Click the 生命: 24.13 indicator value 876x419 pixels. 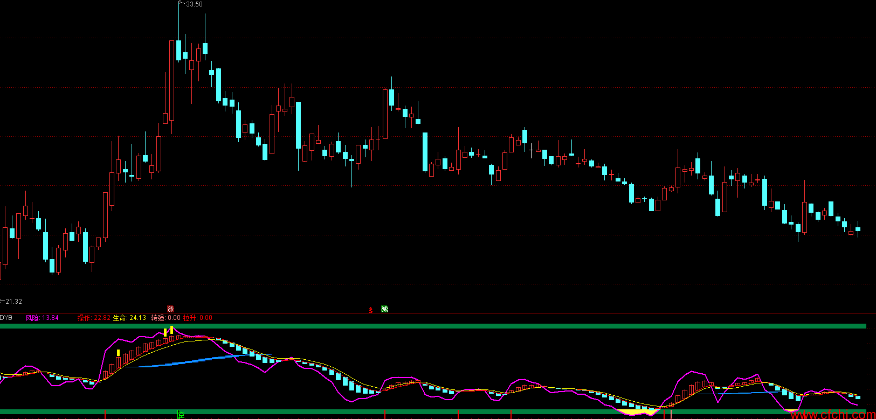[x=129, y=318]
